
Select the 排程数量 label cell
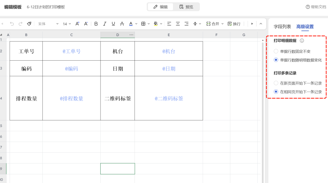pos(26,98)
